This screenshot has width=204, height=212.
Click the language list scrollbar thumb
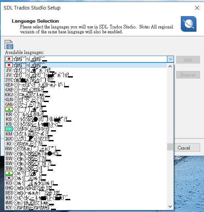(x=170, y=147)
